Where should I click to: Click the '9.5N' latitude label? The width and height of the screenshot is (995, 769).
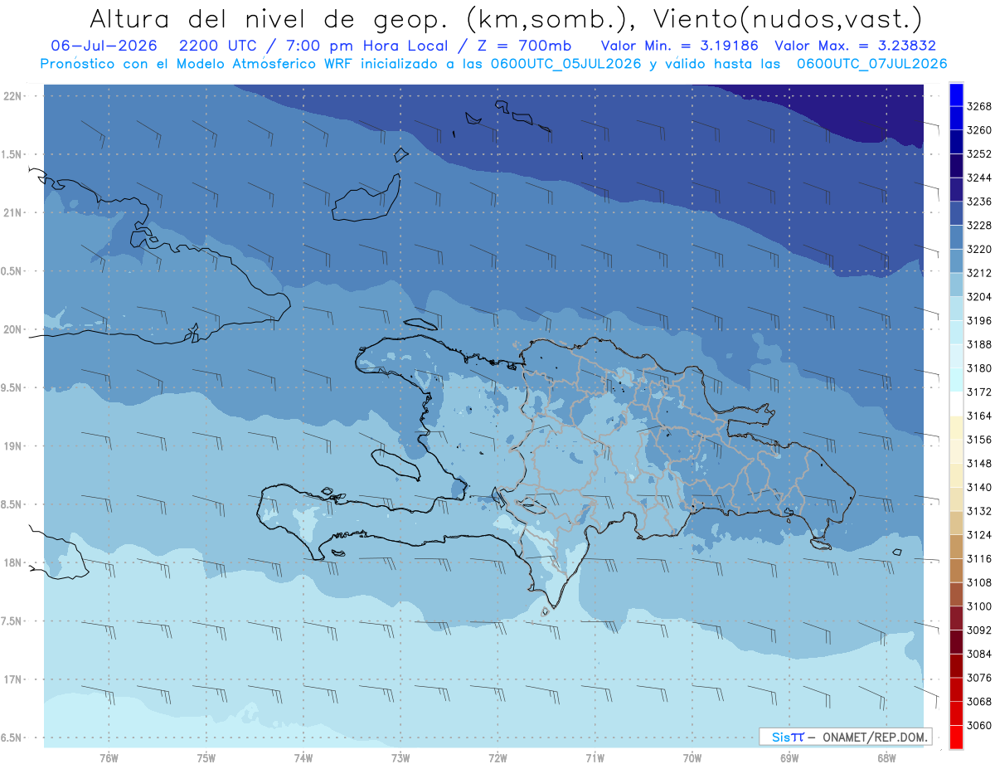[x=12, y=387]
